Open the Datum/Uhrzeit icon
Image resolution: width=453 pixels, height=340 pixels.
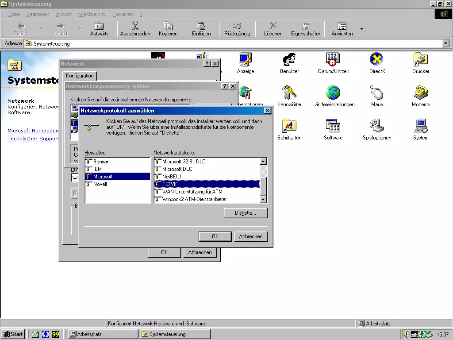[x=333, y=60]
